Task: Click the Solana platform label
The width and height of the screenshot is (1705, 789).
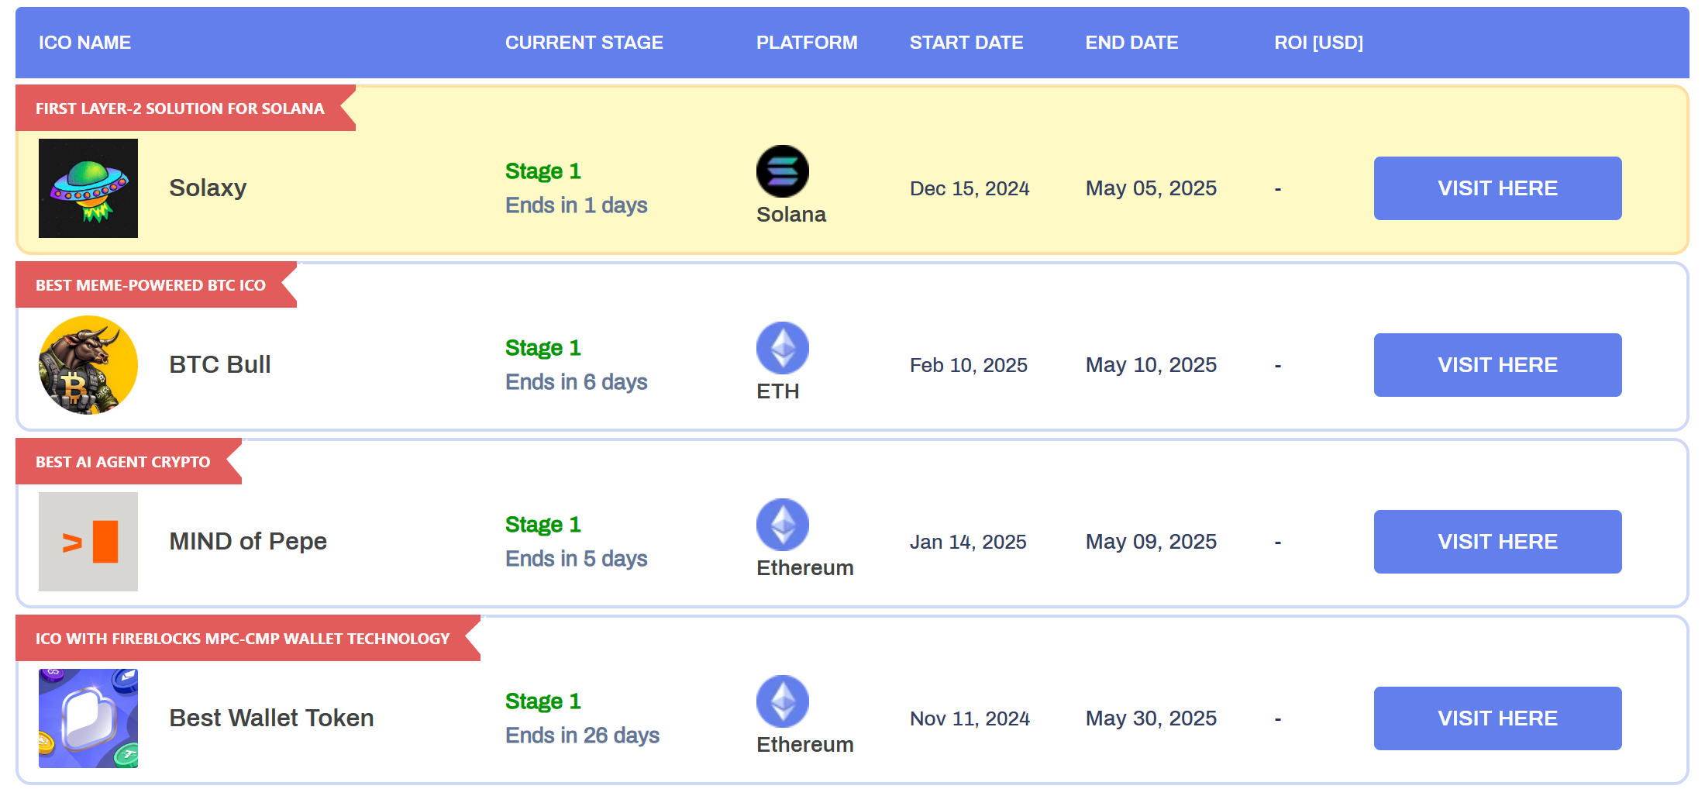Action: point(791,215)
